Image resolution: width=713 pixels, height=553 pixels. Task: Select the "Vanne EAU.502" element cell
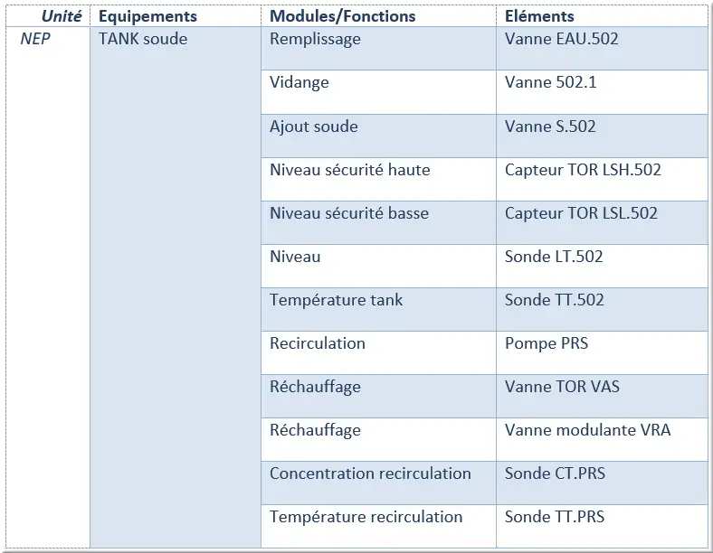pyautogui.click(x=562, y=39)
